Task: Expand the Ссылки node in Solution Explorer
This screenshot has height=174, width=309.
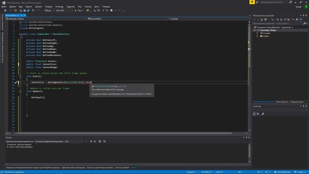Action: click(x=257, y=33)
